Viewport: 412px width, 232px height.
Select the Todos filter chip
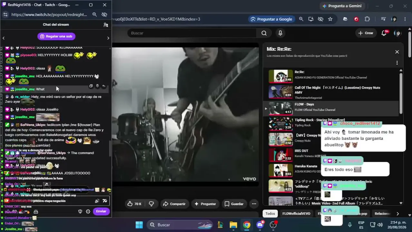[270, 214]
